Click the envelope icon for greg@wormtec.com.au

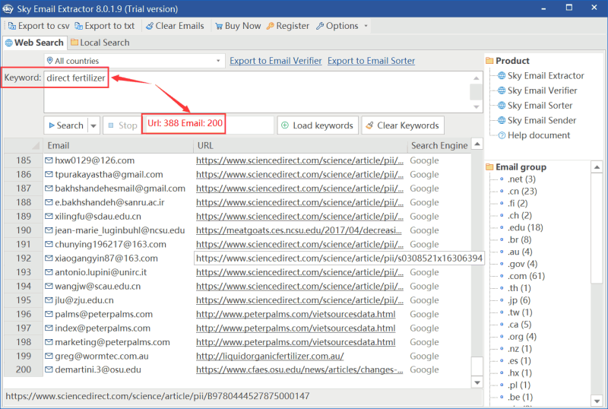[x=49, y=356]
